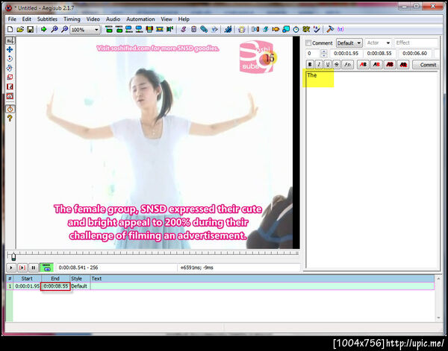Image resolution: width=448 pixels, height=351 pixels.
Task: Cycle tag hiding mode icon
Action: [340, 29]
